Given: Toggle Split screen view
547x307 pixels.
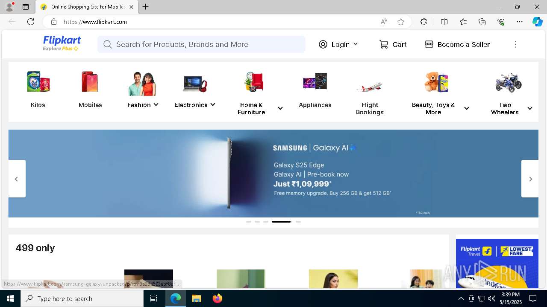Looking at the screenshot, I should pos(444,22).
